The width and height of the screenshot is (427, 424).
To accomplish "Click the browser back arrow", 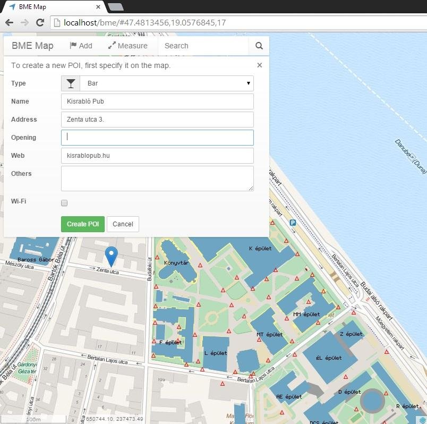I will coord(9,23).
